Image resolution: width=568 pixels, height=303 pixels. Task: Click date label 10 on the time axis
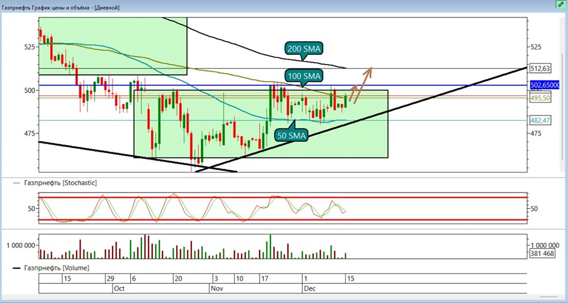tap(239, 279)
